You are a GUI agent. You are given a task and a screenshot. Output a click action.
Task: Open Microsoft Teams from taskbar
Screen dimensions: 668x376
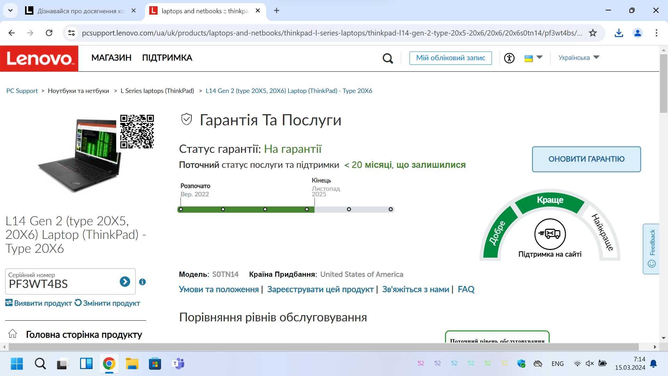point(178,364)
